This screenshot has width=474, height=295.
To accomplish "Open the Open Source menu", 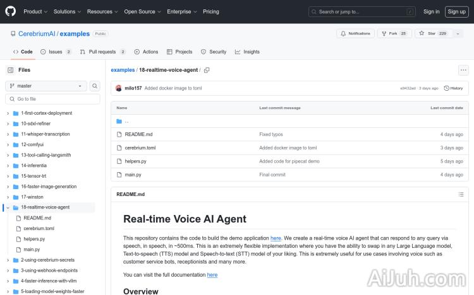I will click(142, 11).
